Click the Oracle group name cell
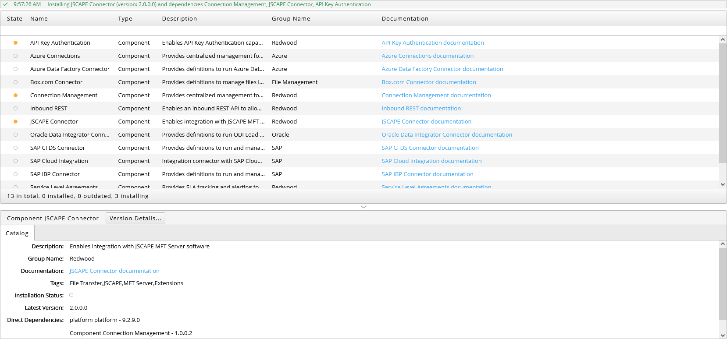The image size is (727, 339). point(280,135)
